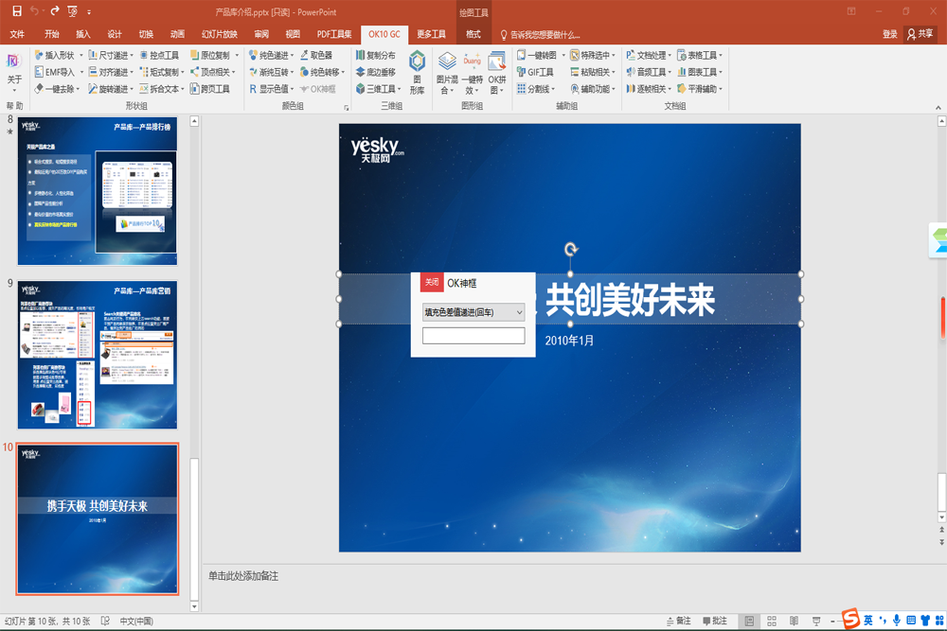
Task: Select slide 9 thumbnail
Action: [97, 354]
